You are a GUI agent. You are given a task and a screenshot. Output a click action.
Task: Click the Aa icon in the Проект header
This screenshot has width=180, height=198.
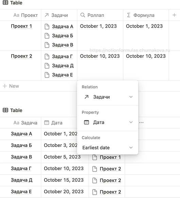(16, 15)
